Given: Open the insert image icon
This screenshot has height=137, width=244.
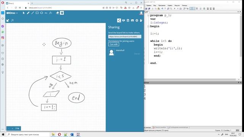Looking at the screenshot, I should (x=132, y=20).
